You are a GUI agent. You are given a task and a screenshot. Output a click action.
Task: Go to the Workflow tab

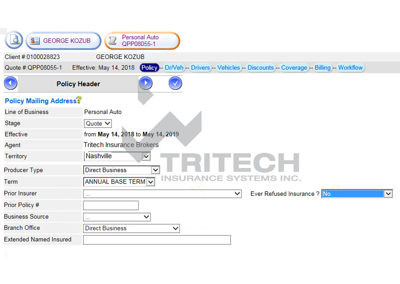coord(351,68)
